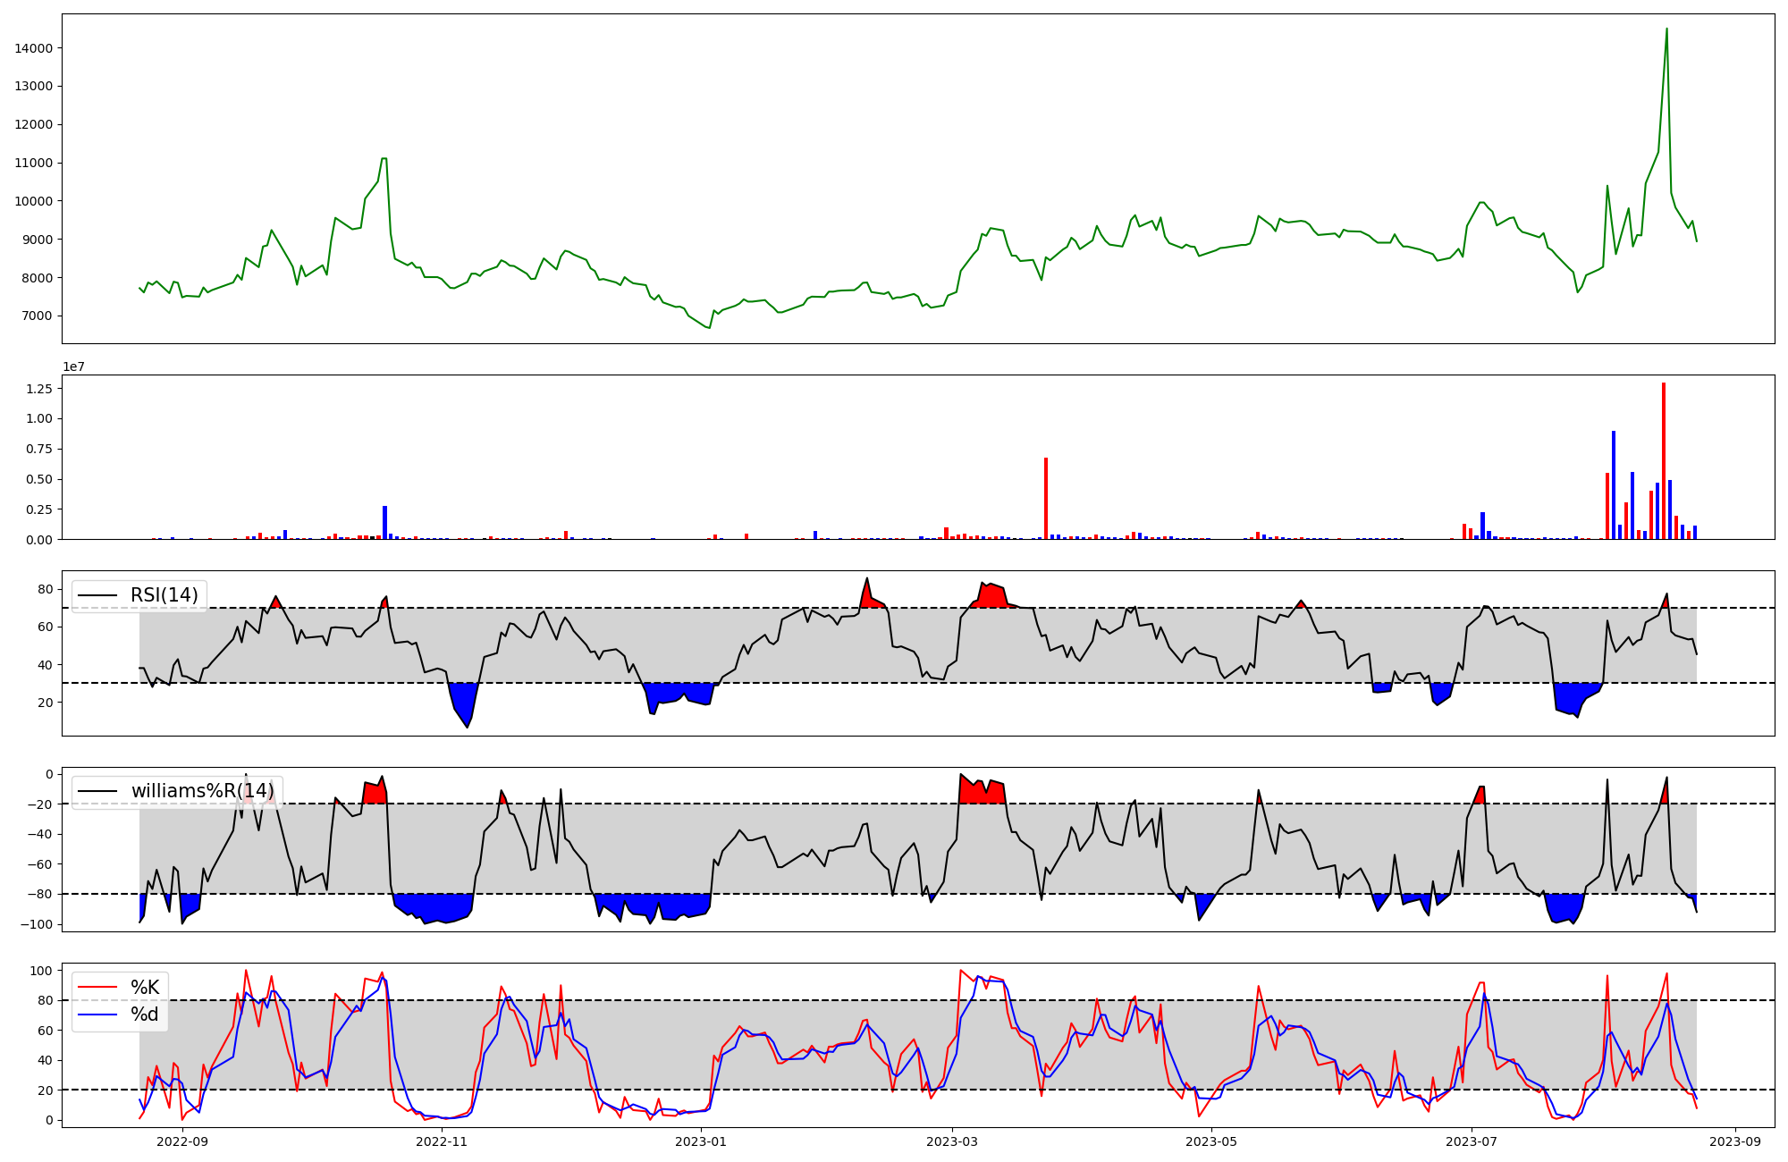Click the 1e7 volume exponent label
This screenshot has height=1162, width=1788.
(73, 366)
